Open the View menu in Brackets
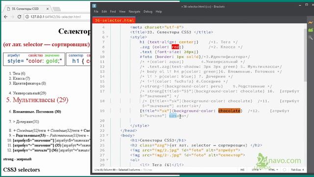Image resolution: width=314 pixels, height=177 pixels. (122, 12)
